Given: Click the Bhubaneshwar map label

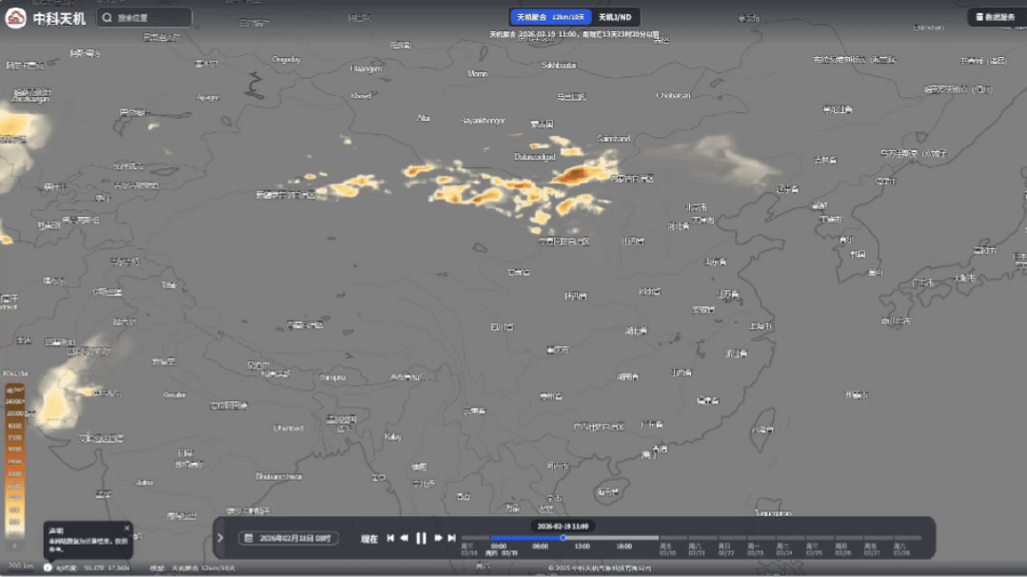Looking at the screenshot, I should click(x=279, y=476).
